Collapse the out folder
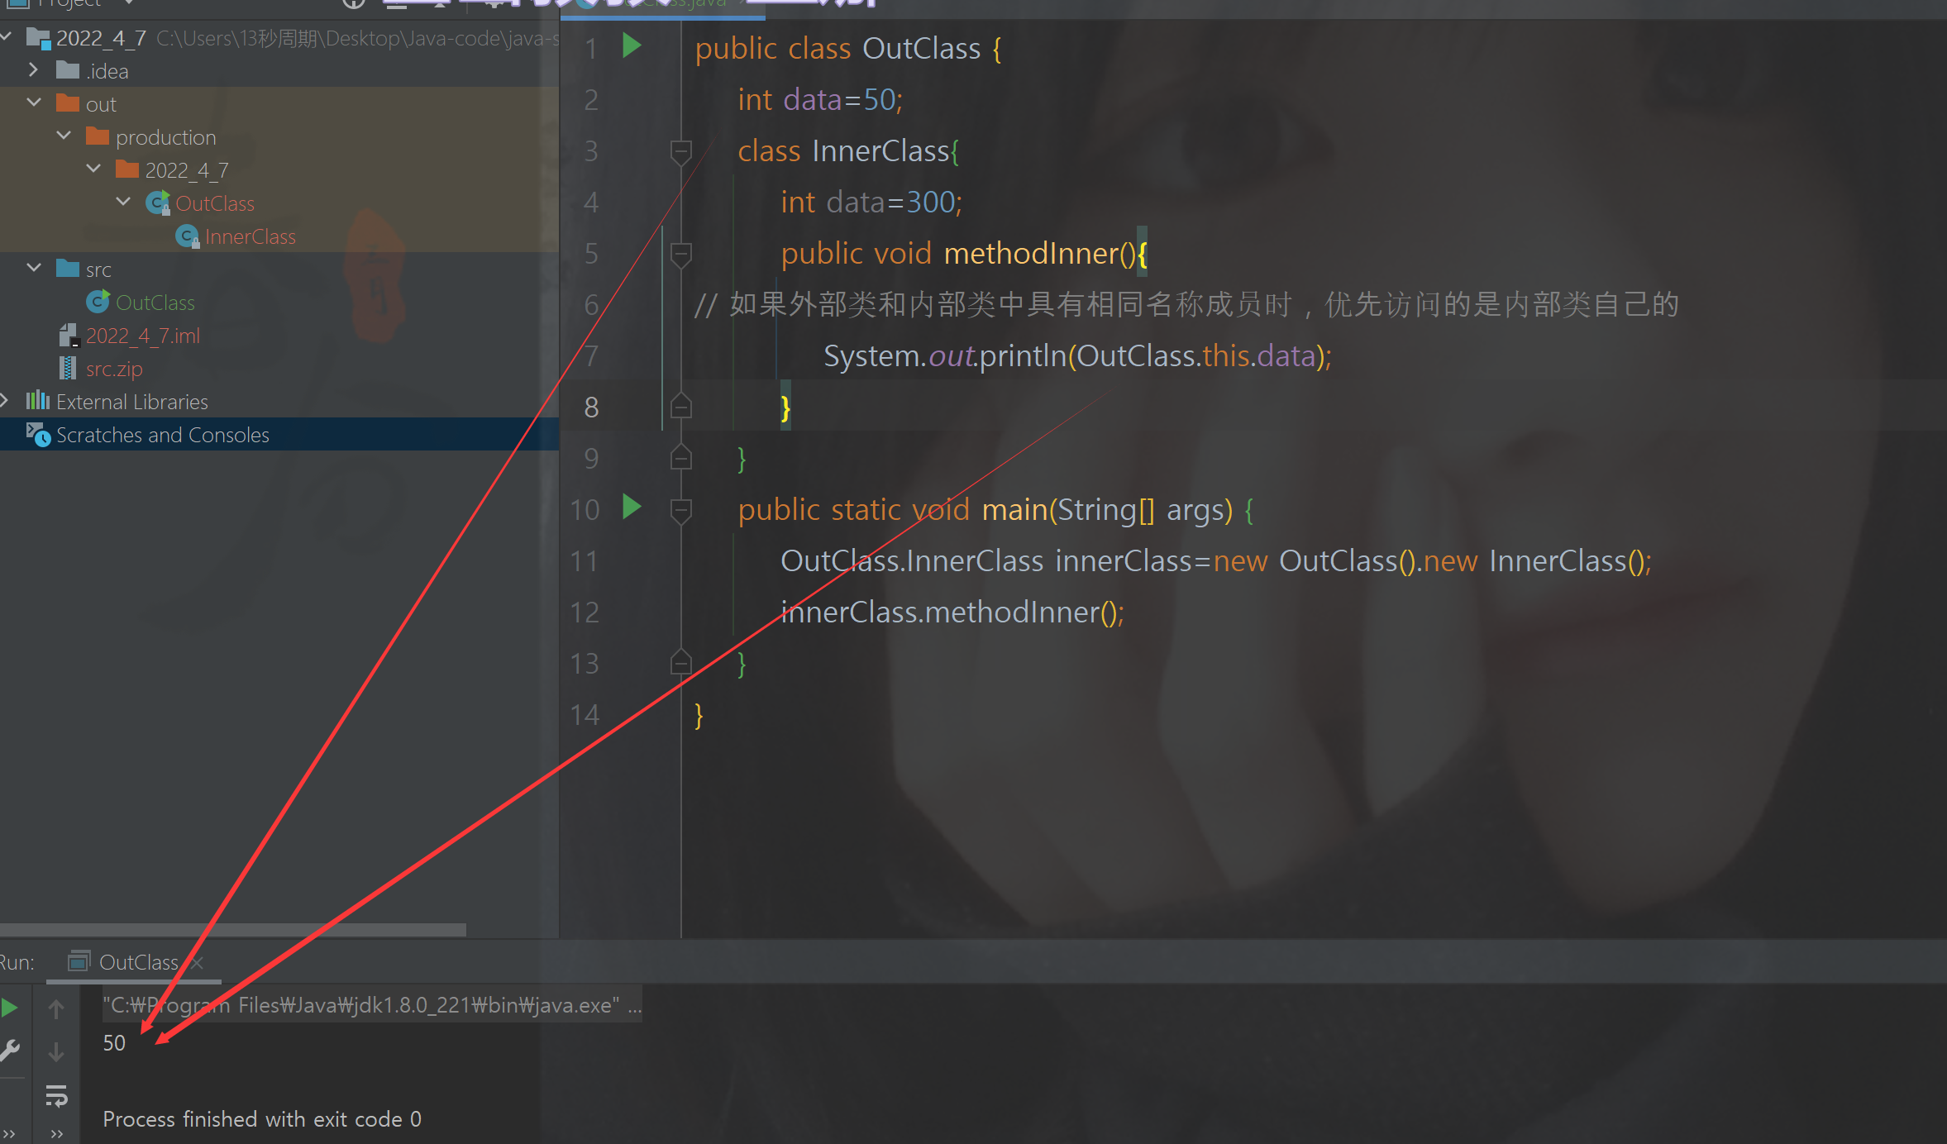This screenshot has width=1947, height=1144. (34, 102)
